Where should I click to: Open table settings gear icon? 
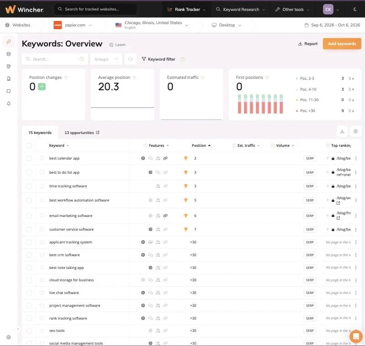point(355,131)
